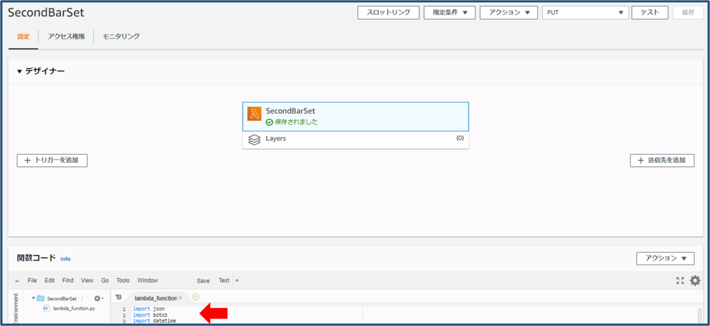This screenshot has height=326, width=710.
Task: Click Test in the editor toolbar
Action: pos(224,281)
